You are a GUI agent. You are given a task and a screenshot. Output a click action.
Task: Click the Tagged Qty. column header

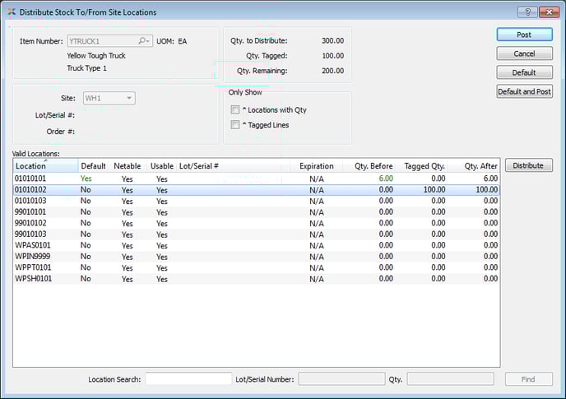click(424, 166)
